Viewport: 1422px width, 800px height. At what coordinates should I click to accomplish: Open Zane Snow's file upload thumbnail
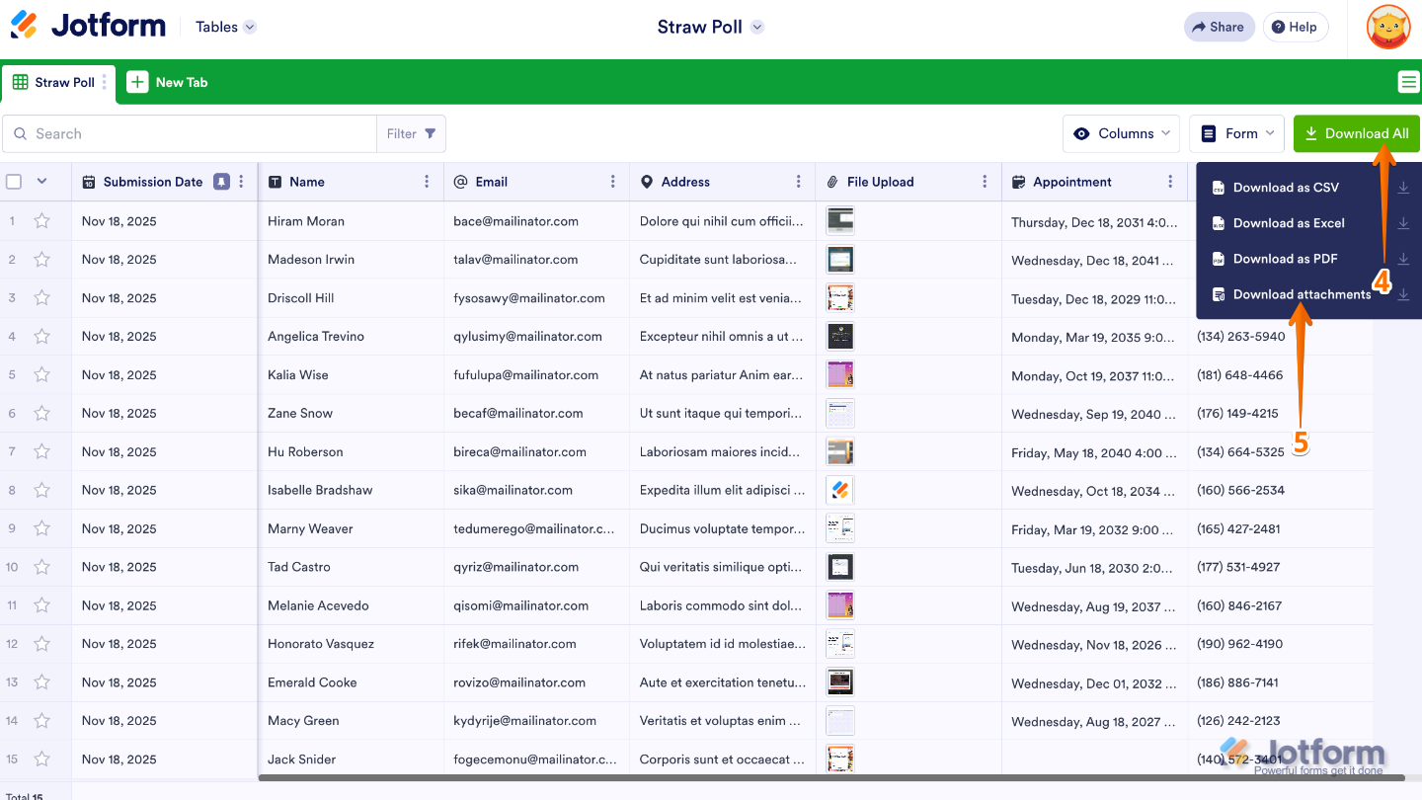pyautogui.click(x=839, y=413)
